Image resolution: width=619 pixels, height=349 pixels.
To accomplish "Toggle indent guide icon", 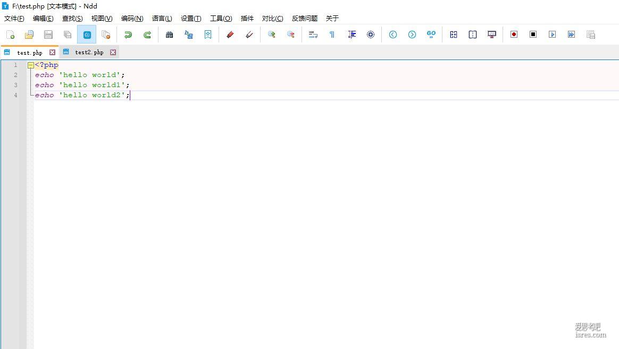I will (352, 35).
